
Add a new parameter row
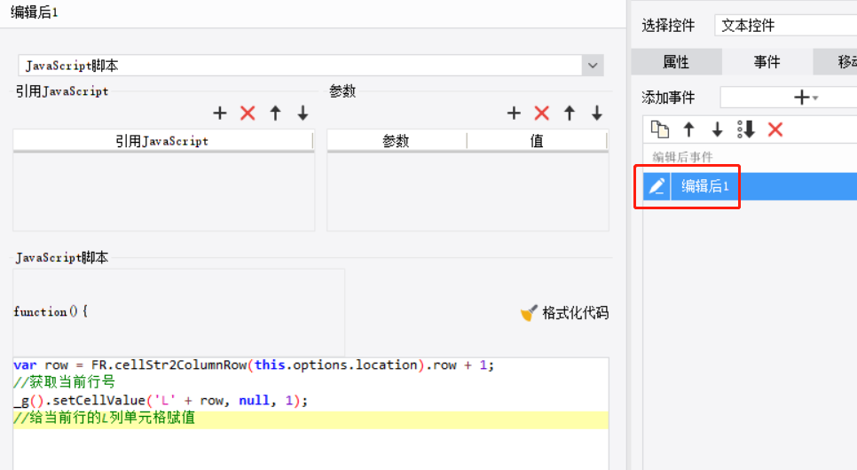click(x=514, y=114)
